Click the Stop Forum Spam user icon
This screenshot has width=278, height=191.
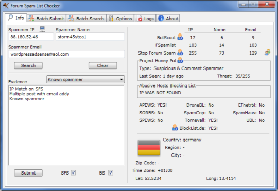[180, 53]
